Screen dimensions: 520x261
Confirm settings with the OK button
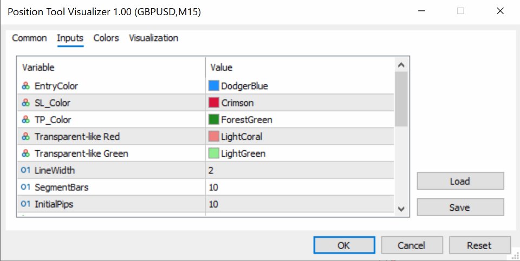pos(343,245)
